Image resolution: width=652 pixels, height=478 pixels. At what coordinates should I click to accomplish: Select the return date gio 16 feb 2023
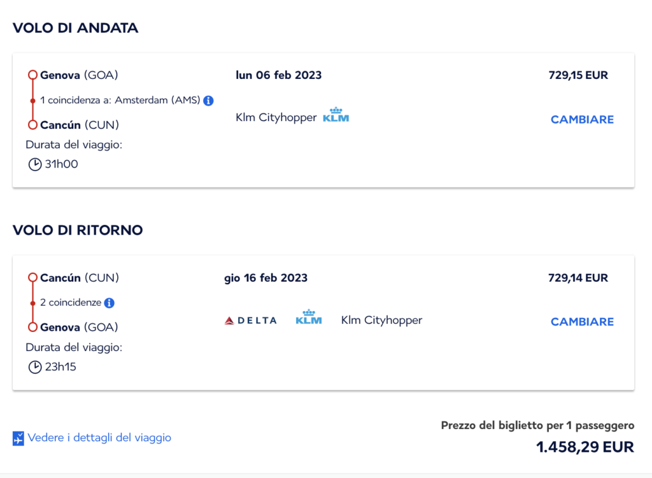[x=266, y=278]
